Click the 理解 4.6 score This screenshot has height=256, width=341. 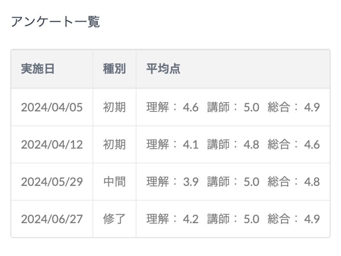[x=172, y=107]
